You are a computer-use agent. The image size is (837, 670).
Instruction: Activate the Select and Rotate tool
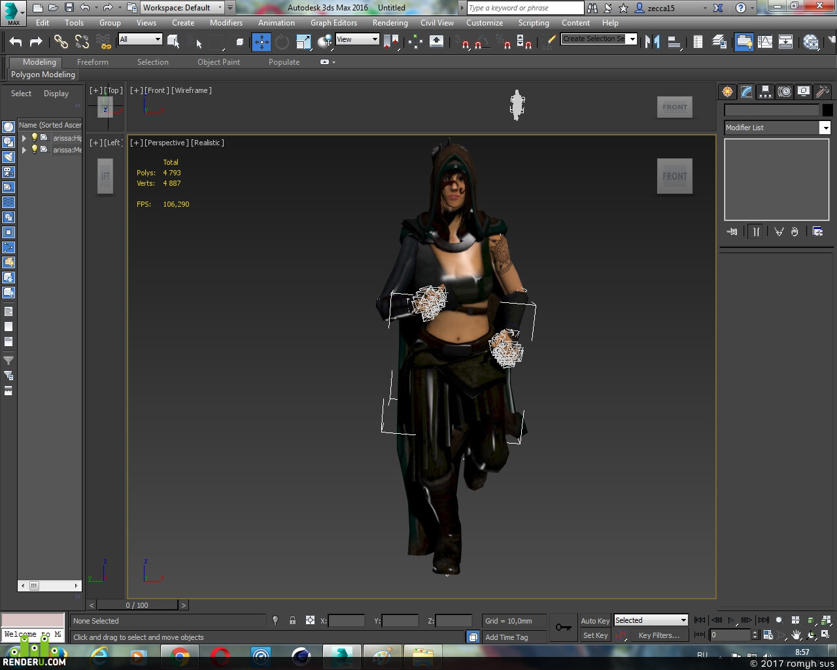(282, 42)
